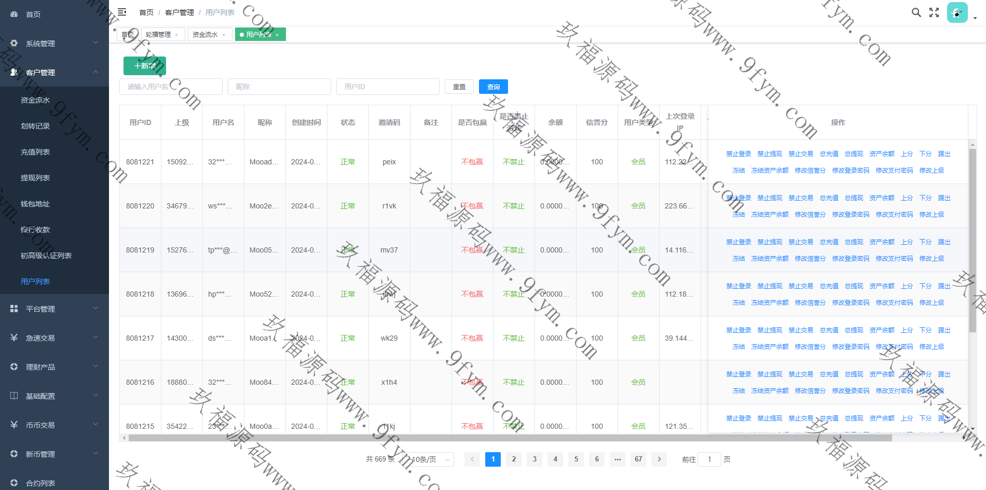Go to page 3 of the user list

(x=535, y=459)
